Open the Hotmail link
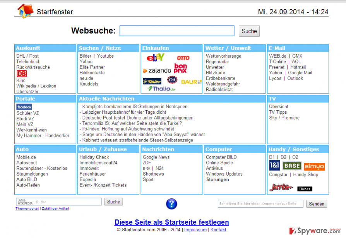The image size is (346, 239). pos(298,67)
